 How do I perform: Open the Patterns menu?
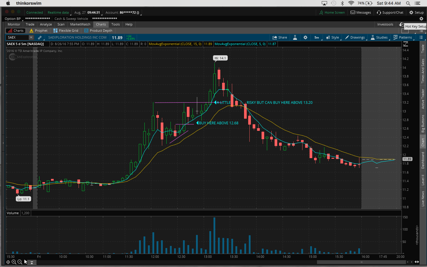click(x=403, y=37)
